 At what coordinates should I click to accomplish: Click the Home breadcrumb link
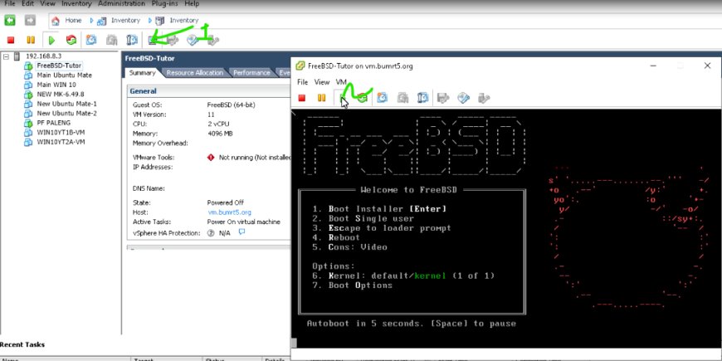pos(73,20)
